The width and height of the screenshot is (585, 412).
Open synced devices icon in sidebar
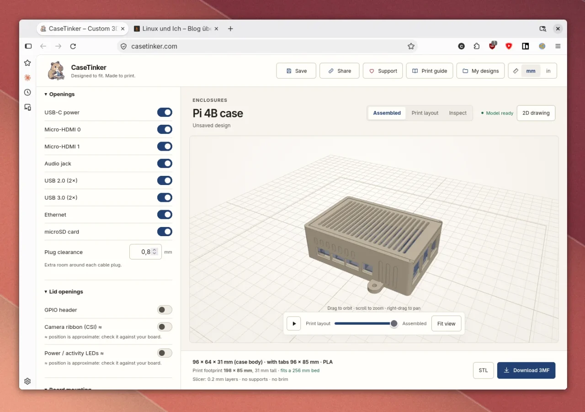click(27, 107)
